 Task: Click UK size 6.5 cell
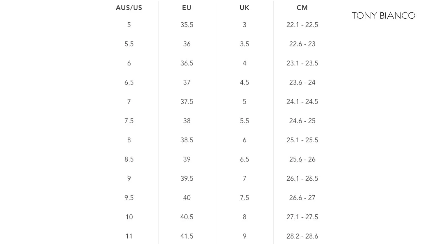click(244, 159)
